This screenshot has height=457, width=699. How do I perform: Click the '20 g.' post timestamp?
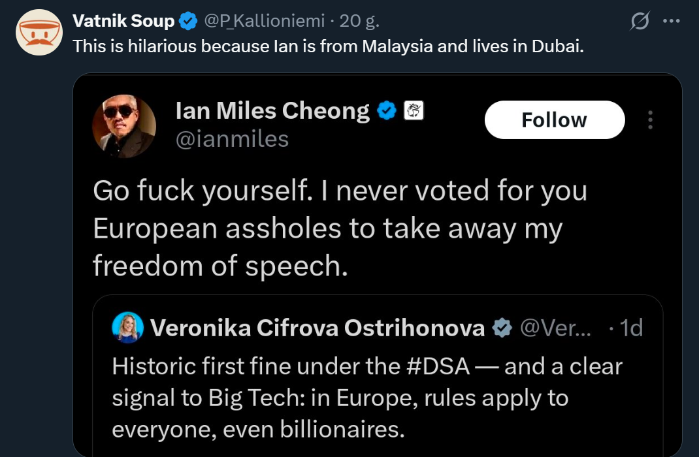(x=359, y=21)
